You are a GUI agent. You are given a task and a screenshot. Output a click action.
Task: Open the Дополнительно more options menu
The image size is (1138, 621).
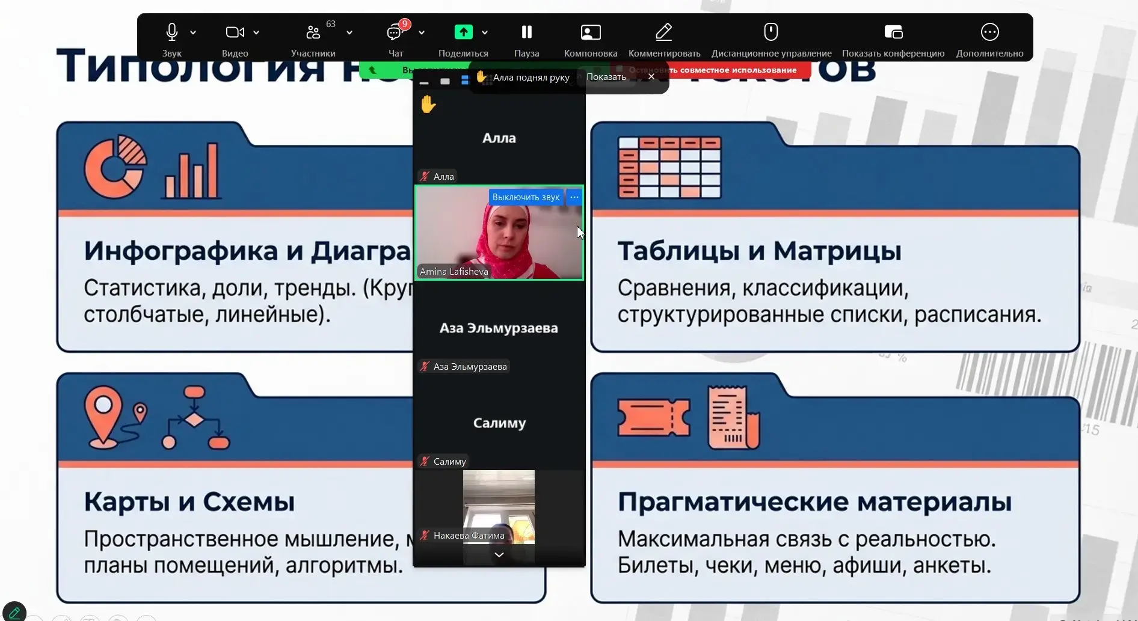[989, 32]
